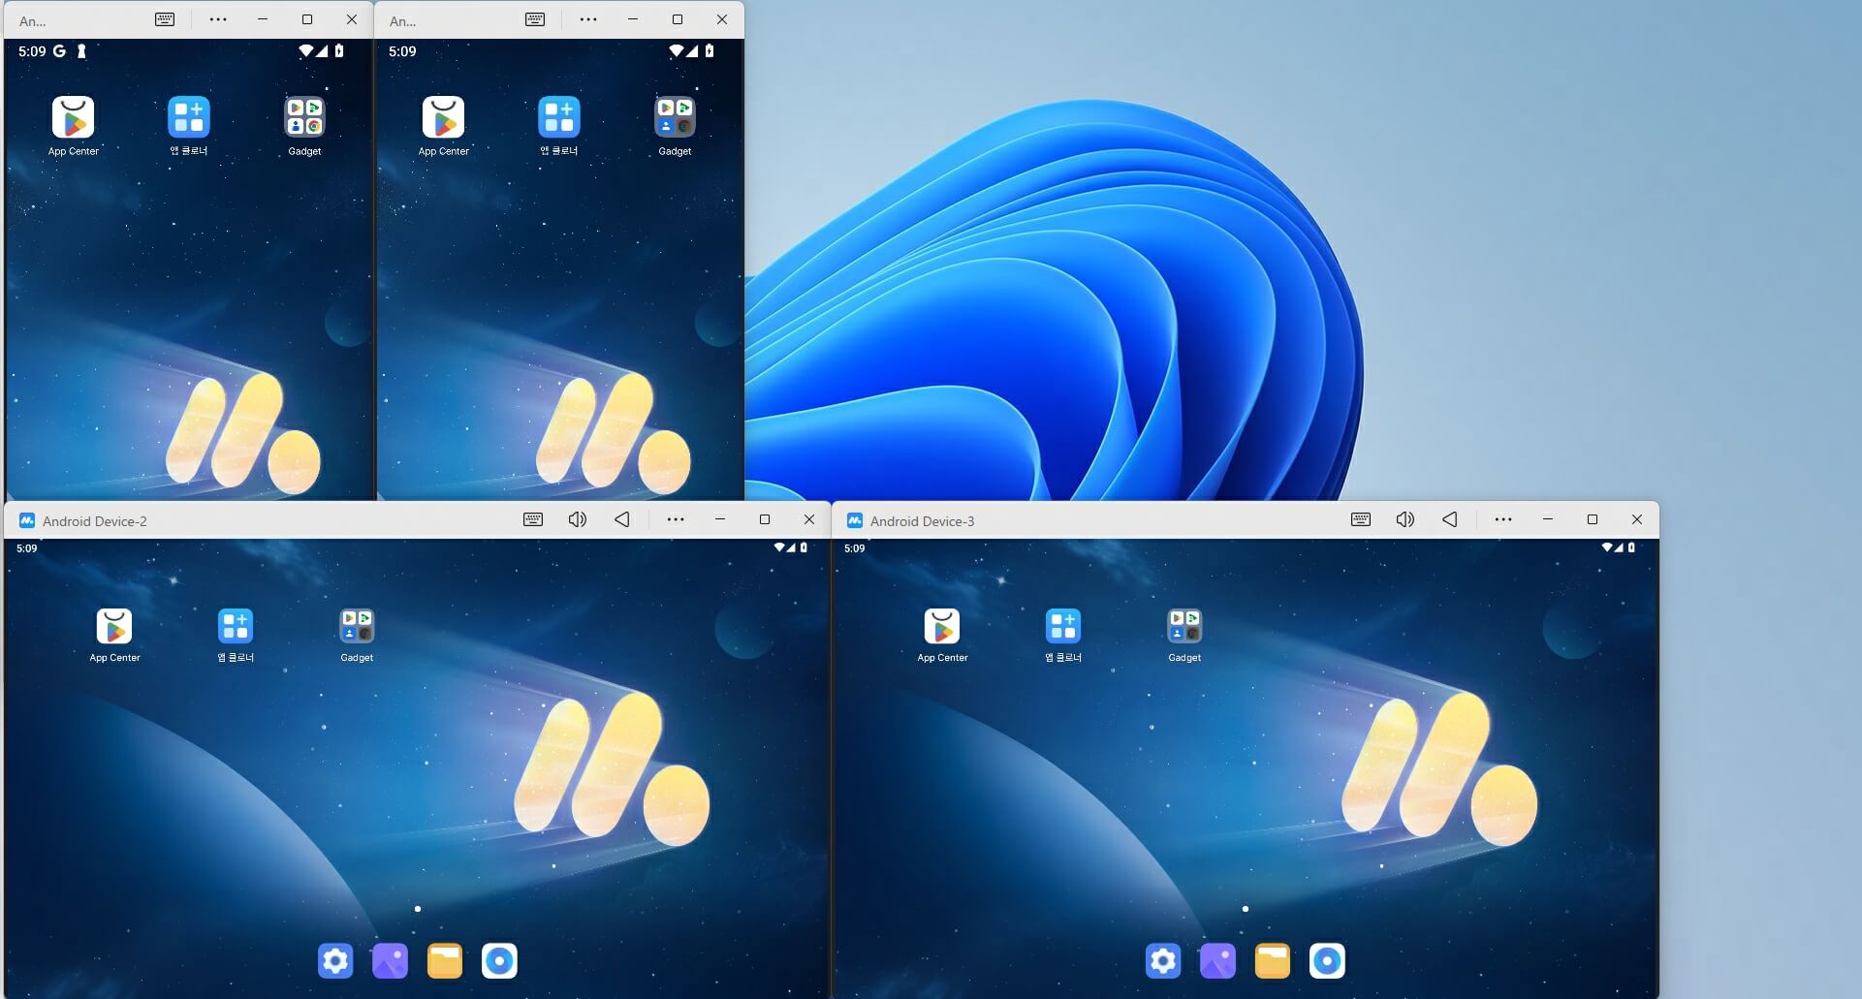Screen dimensions: 1862x999
Task: Click keyboard icon in second small portrait window's title bar
Action: click(x=535, y=19)
